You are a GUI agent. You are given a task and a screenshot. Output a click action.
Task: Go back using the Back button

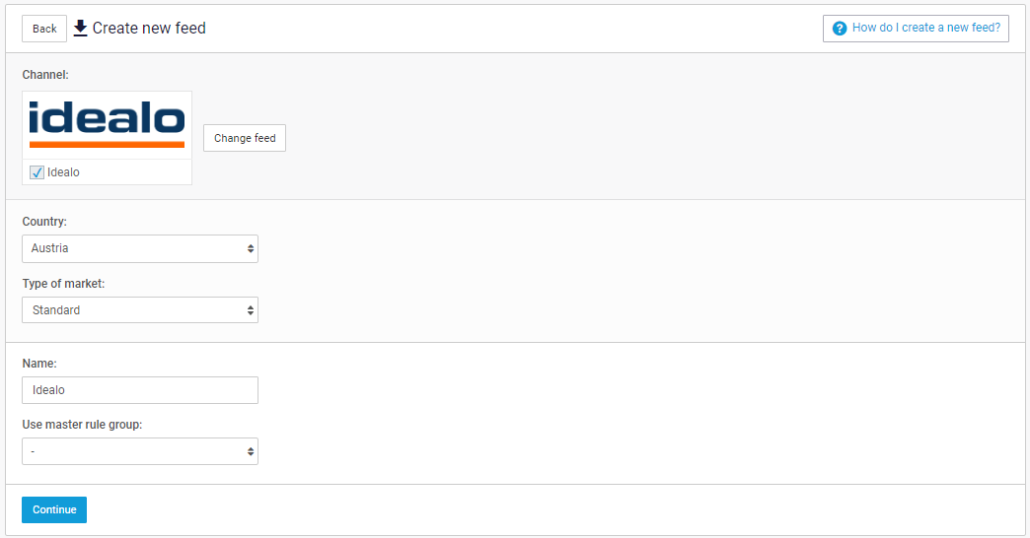point(44,29)
